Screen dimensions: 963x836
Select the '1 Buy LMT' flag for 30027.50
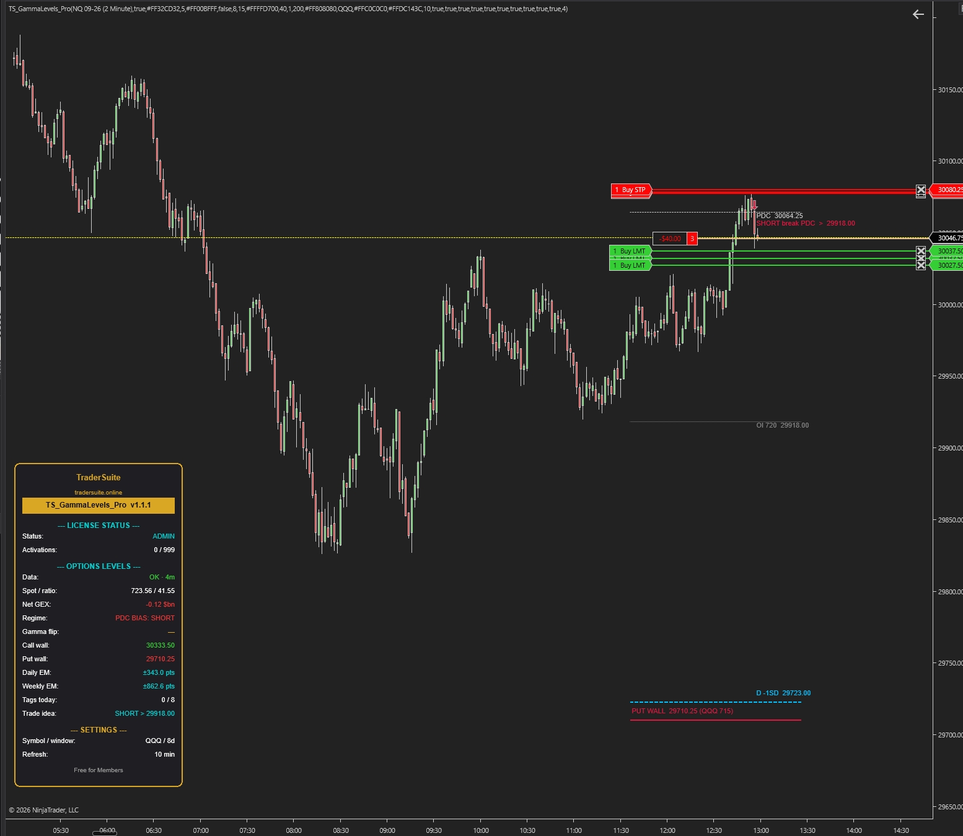click(631, 265)
